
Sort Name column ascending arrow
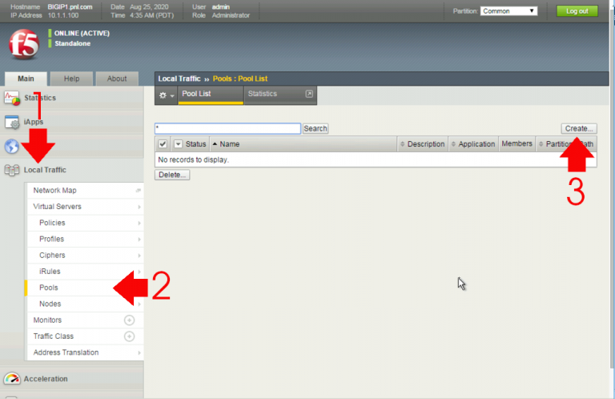point(215,144)
